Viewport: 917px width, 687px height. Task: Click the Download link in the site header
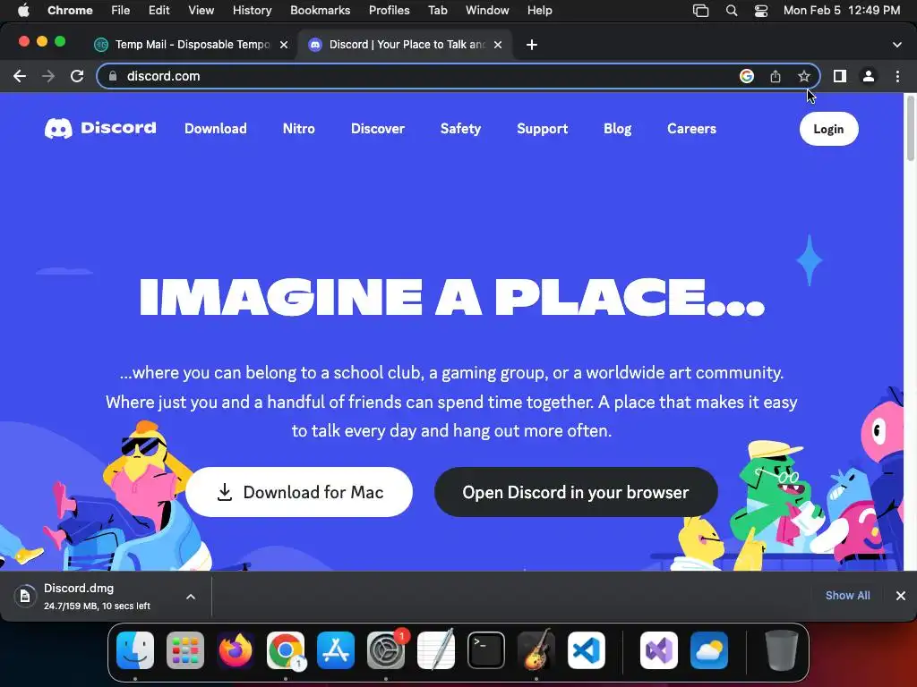[x=216, y=129]
